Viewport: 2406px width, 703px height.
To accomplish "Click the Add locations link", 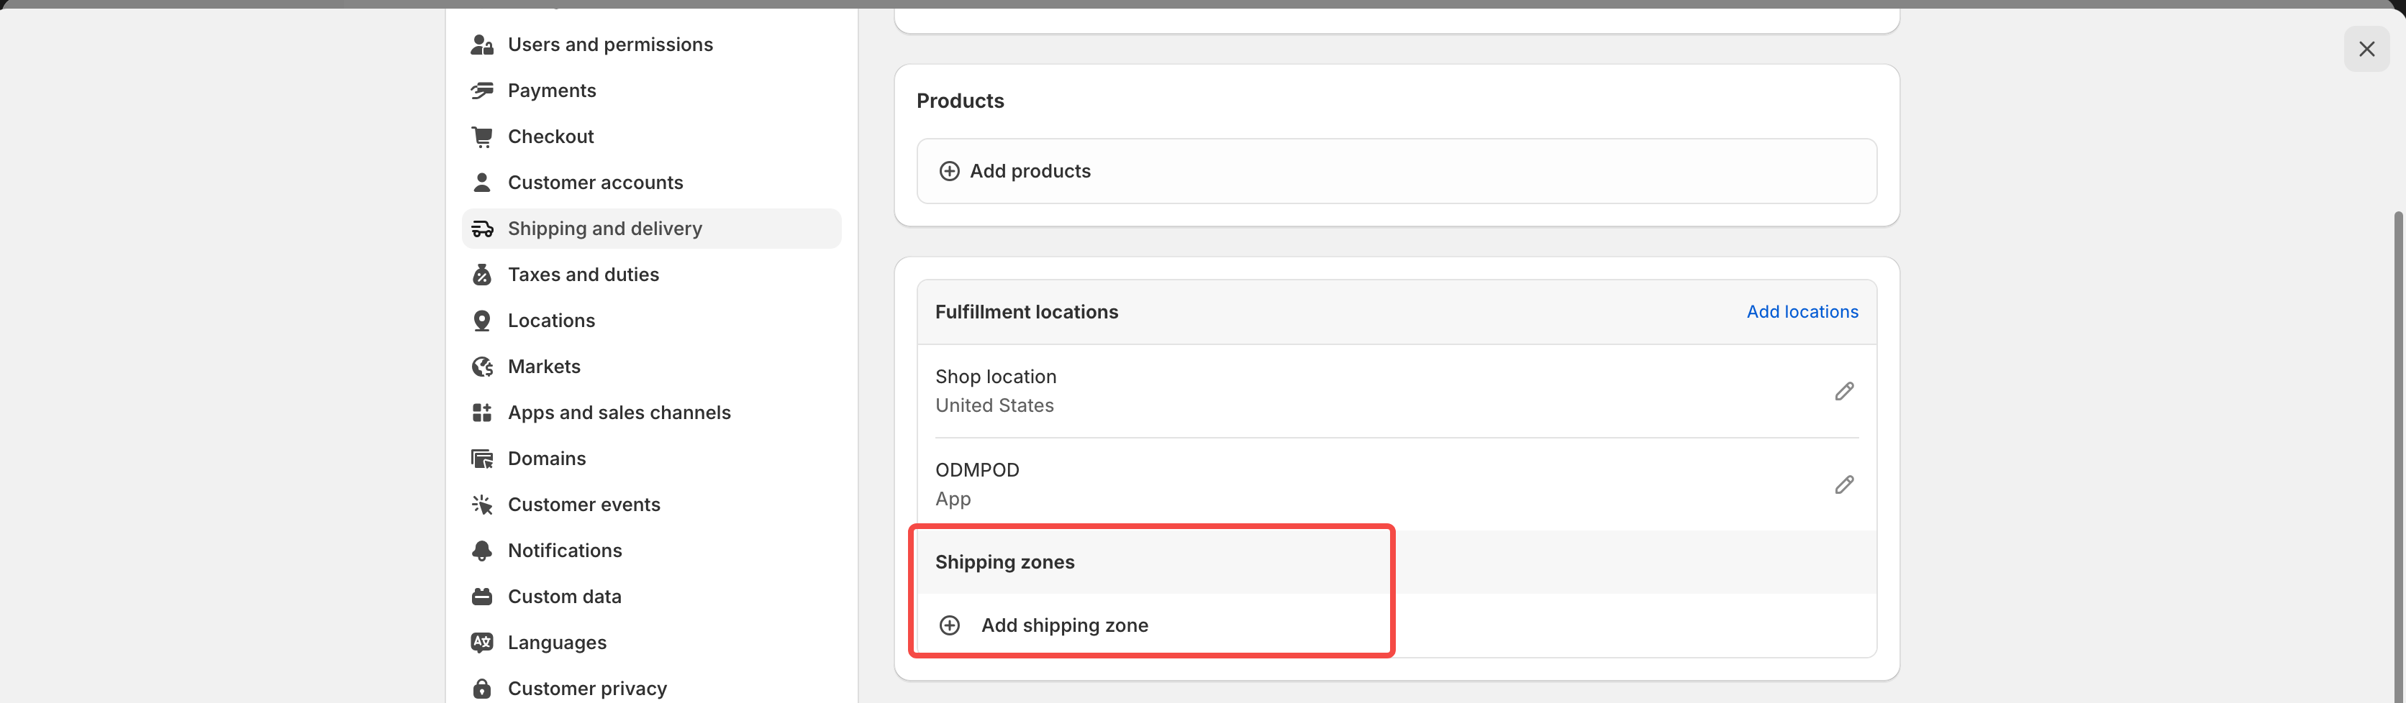I will [1802, 312].
